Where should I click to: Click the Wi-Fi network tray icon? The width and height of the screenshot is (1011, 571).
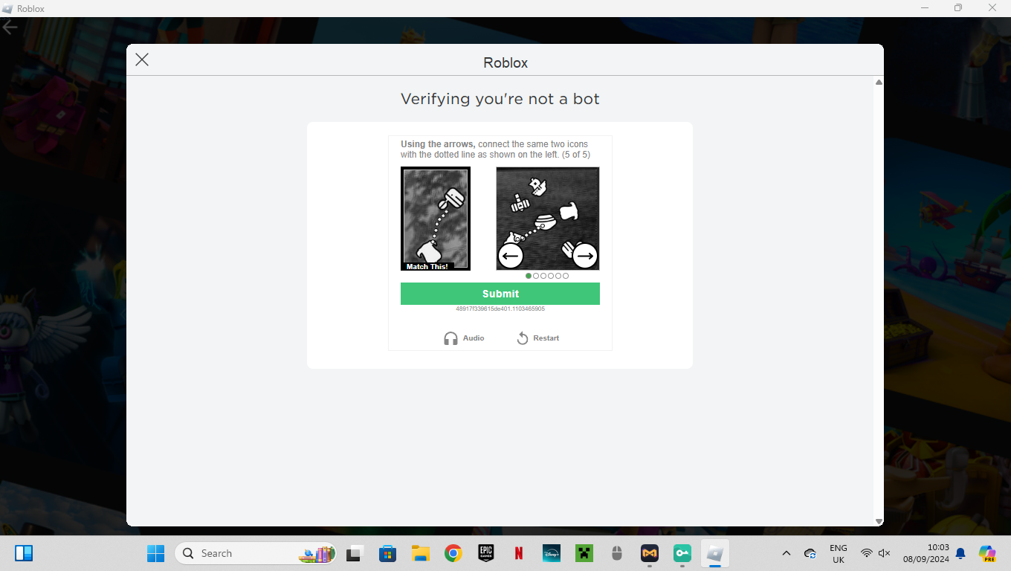point(867,553)
